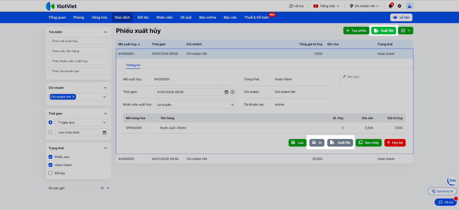
Task: Go to the Tổng quan menu
Action: [x=57, y=17]
